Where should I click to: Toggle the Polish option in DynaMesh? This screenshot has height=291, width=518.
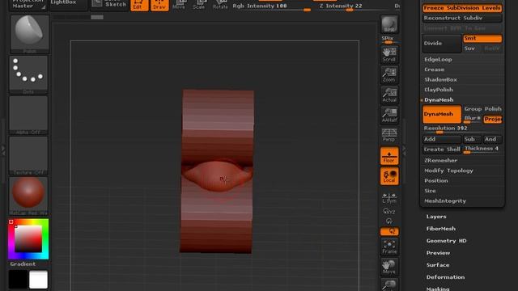493,109
